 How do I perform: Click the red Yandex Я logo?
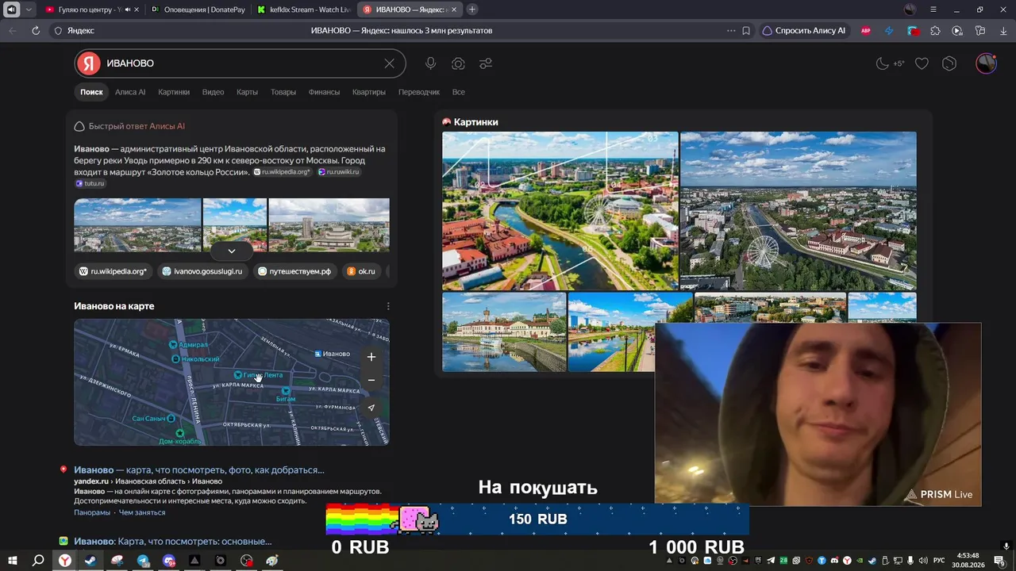89,63
